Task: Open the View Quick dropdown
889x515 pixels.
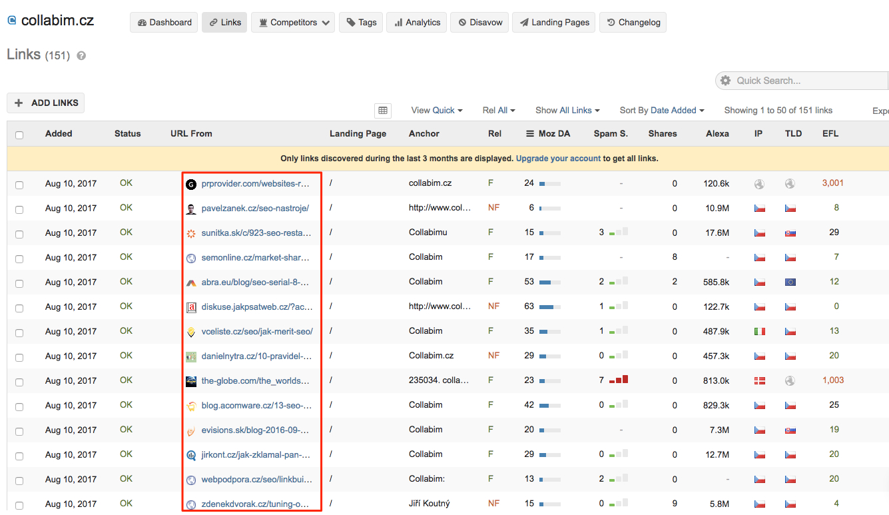Action: (437, 111)
